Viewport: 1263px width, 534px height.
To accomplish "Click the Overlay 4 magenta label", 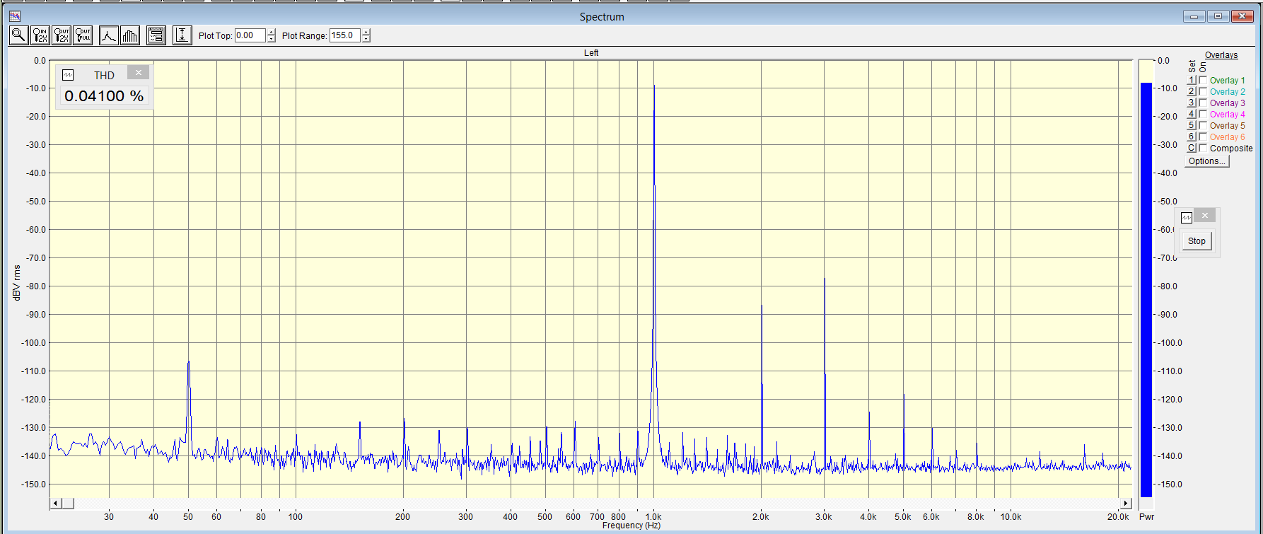I will (1227, 115).
